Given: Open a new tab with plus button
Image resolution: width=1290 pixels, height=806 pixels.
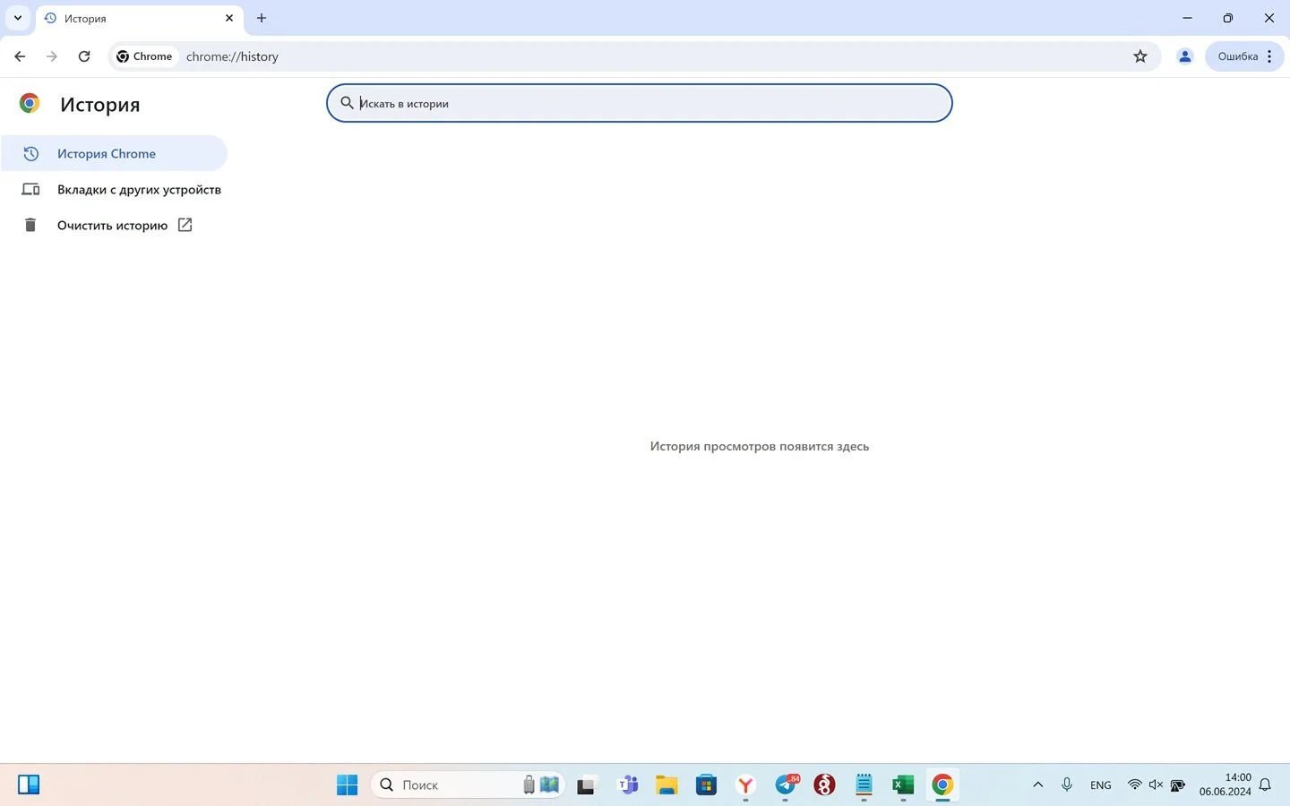Looking at the screenshot, I should coord(262,18).
